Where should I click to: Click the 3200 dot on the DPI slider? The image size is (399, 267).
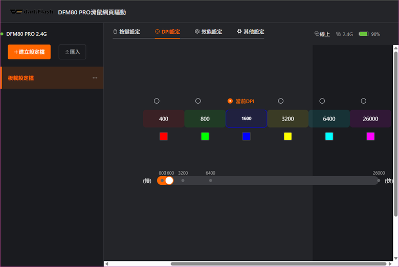(x=183, y=180)
